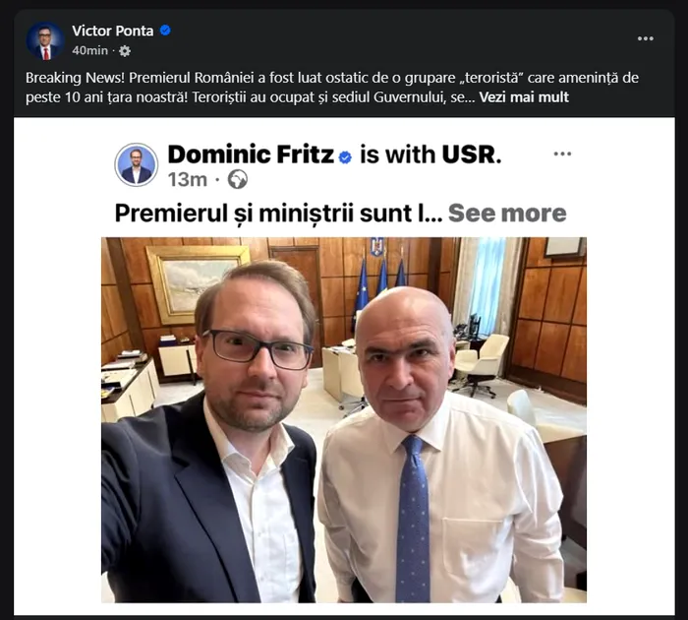The width and height of the screenshot is (688, 620).
Task: Click Dominic Fritz's avatar in shared post
Action: 136,163
